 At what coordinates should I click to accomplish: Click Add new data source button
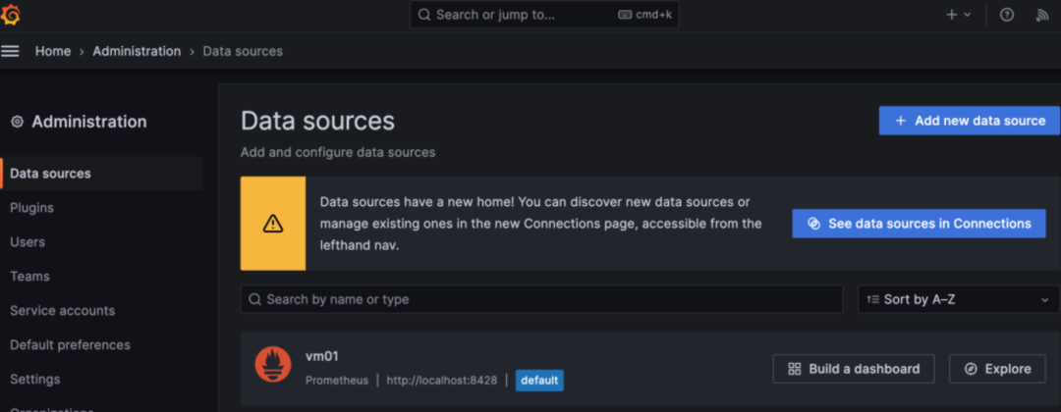pos(969,121)
